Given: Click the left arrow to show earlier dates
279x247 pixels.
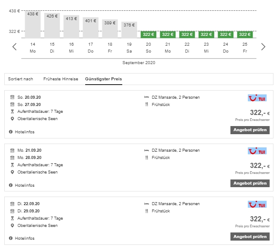Looking at the screenshot, I should [x=14, y=47].
